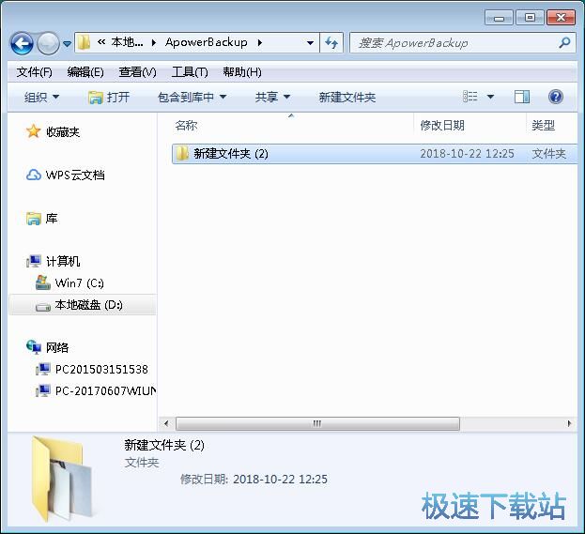Screen dimensions: 585x534
Task: Click the PC icon beside PC201503151538
Action: tap(43, 369)
